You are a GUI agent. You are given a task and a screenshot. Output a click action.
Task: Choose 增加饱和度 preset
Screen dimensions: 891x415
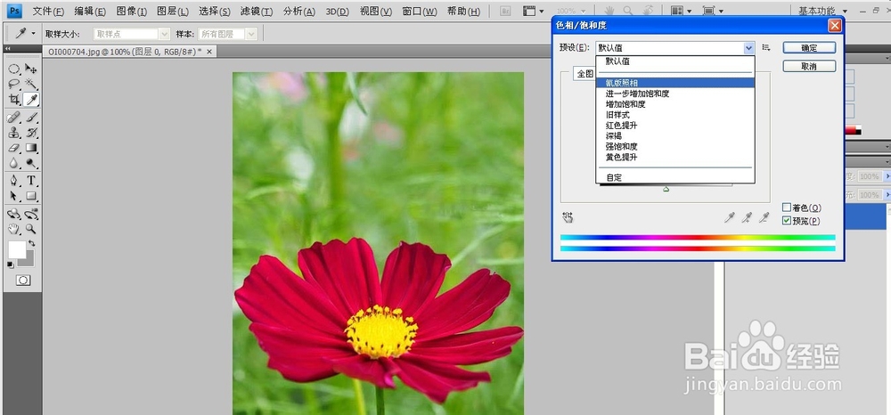pos(675,104)
